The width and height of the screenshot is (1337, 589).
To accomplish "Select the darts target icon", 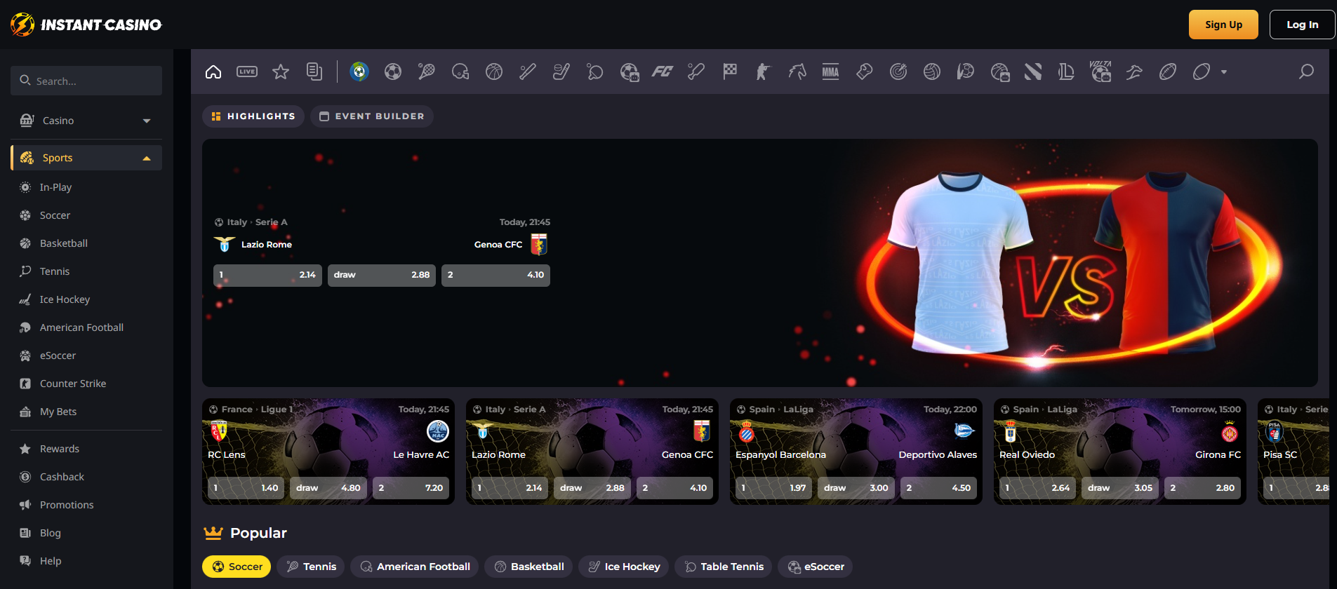I will tap(898, 72).
